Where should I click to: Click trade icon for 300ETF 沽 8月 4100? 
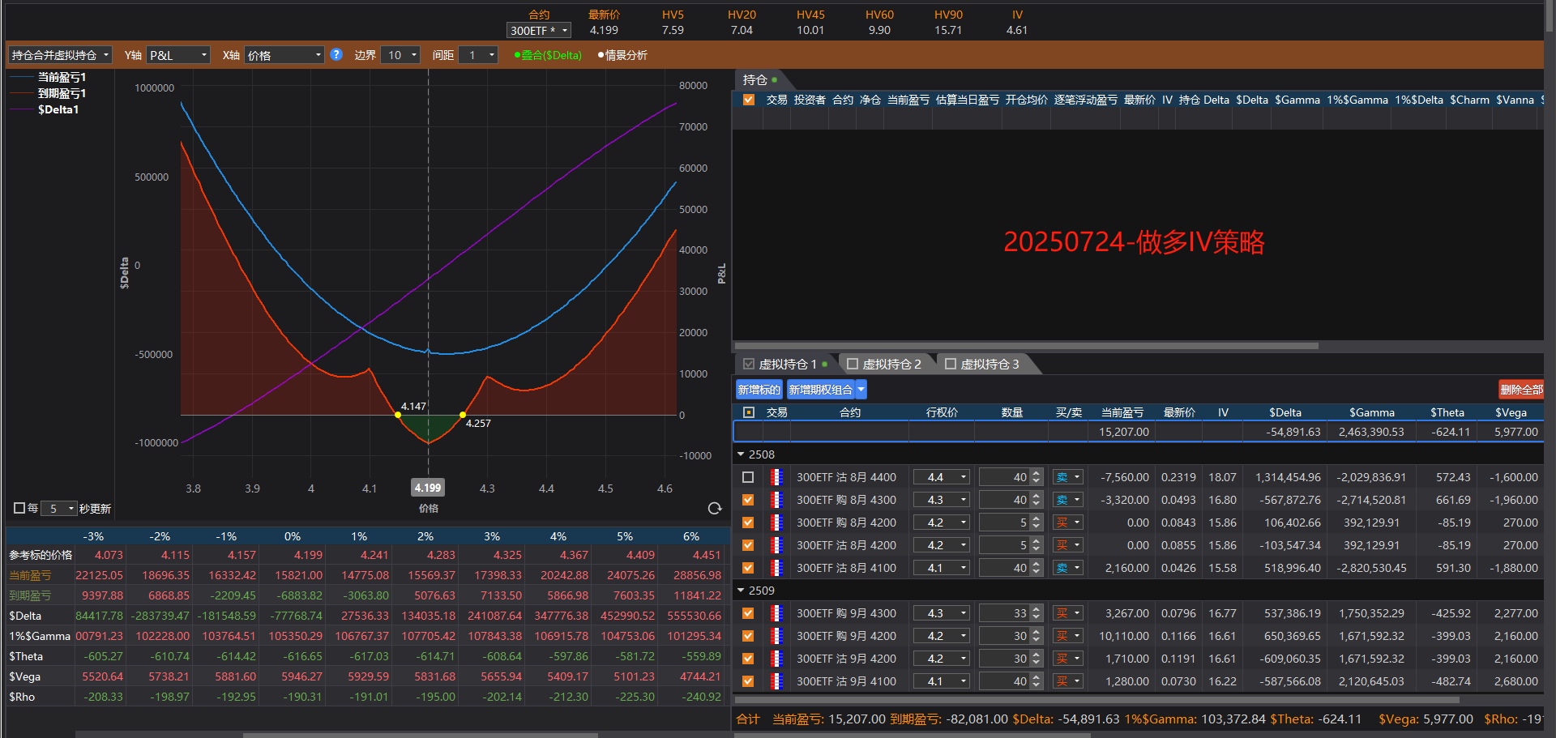(776, 569)
